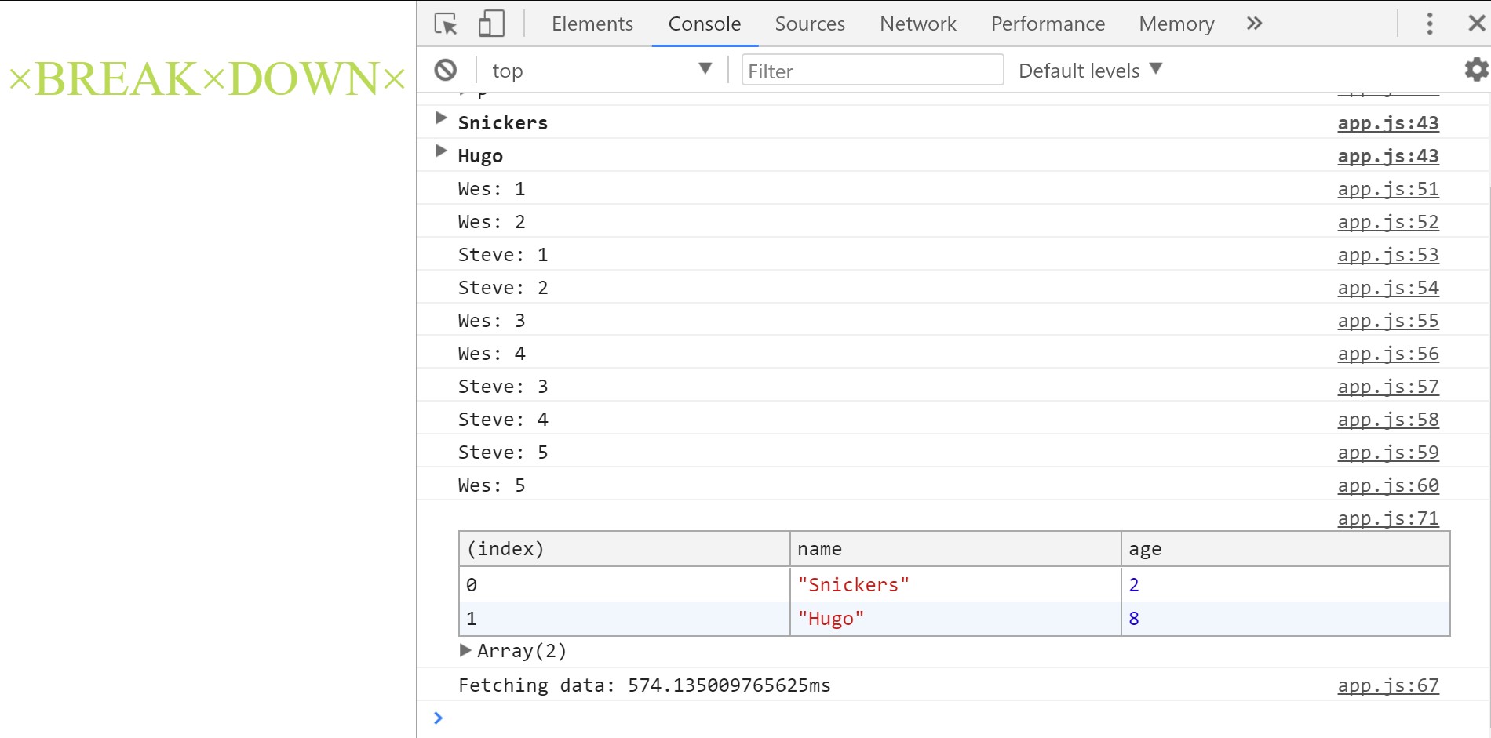Open app.js:43 link beside Snickers
This screenshot has width=1491, height=738.
pyautogui.click(x=1388, y=123)
